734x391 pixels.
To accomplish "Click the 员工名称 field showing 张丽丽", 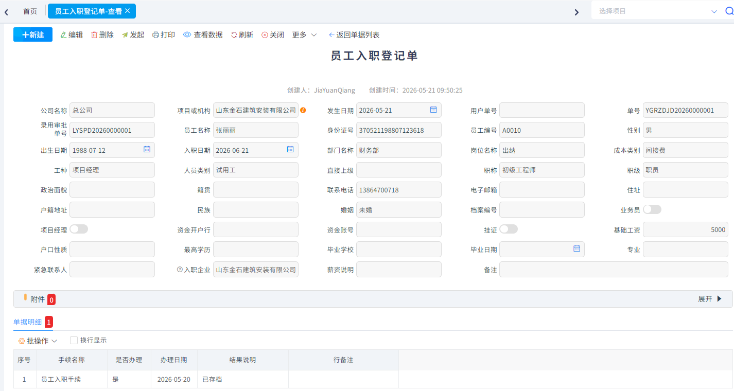I will 256,130.
